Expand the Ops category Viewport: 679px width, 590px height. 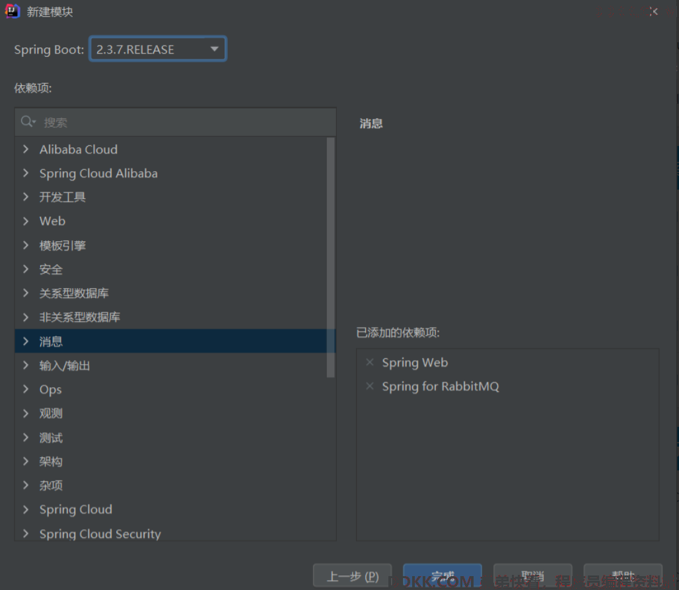tap(26, 389)
